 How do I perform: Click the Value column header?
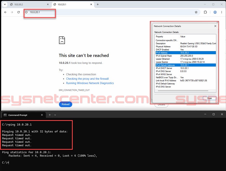point(197,37)
